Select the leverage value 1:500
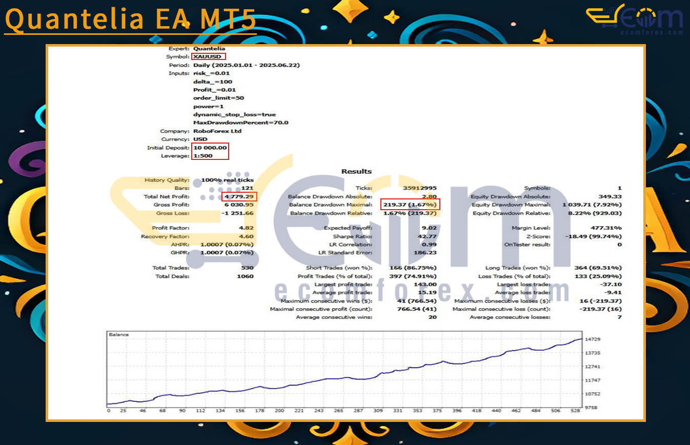The width and height of the screenshot is (690, 445). point(202,155)
